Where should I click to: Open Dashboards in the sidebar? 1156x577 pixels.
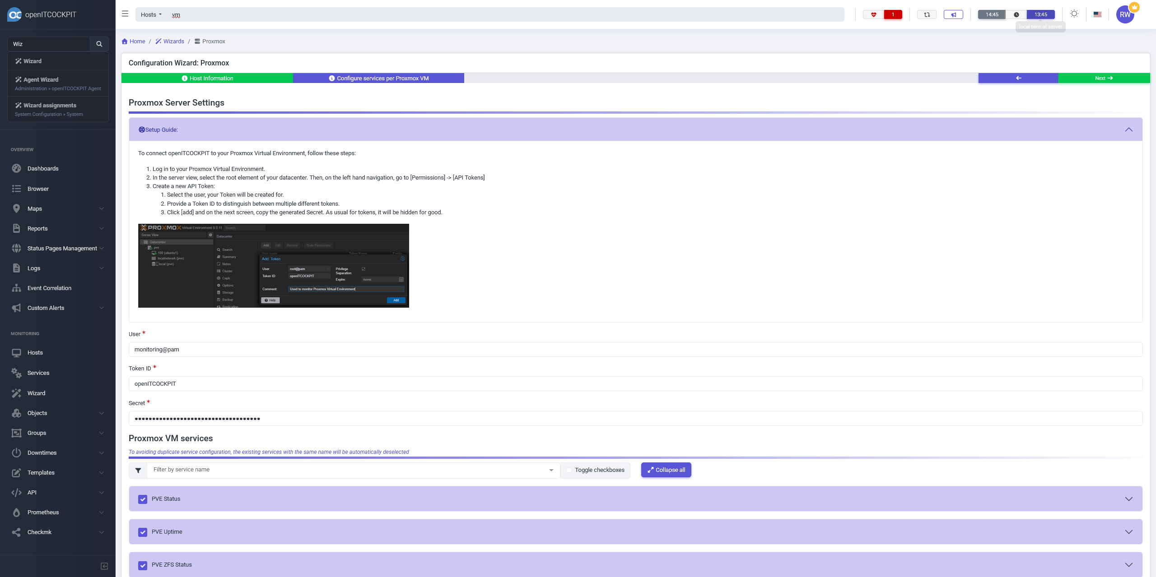pos(43,168)
